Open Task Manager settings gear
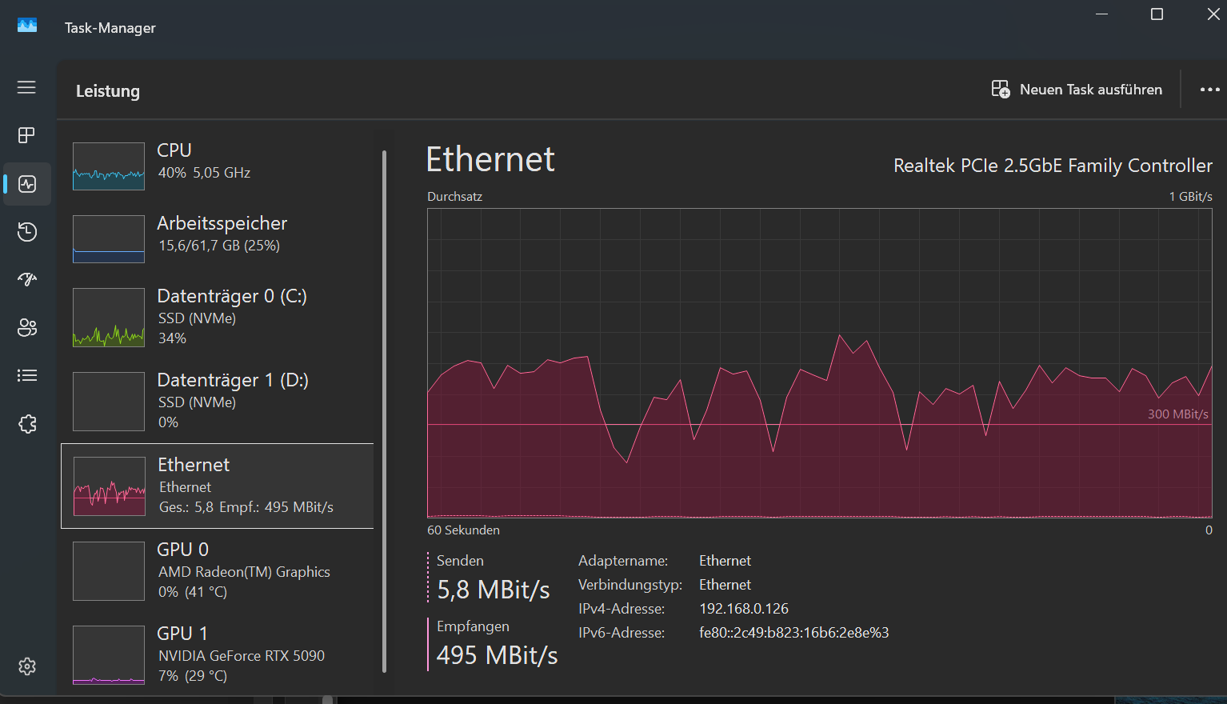The image size is (1227, 704). (27, 666)
